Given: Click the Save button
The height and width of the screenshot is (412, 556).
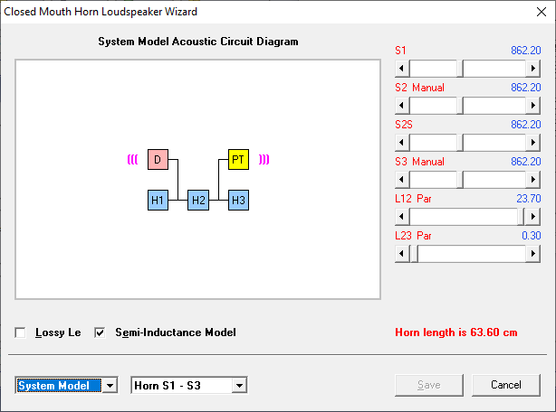Looking at the screenshot, I should click(429, 385).
